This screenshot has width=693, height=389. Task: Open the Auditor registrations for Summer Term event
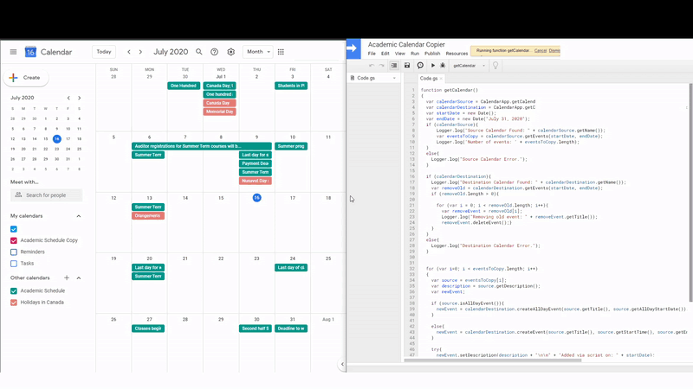click(x=202, y=146)
